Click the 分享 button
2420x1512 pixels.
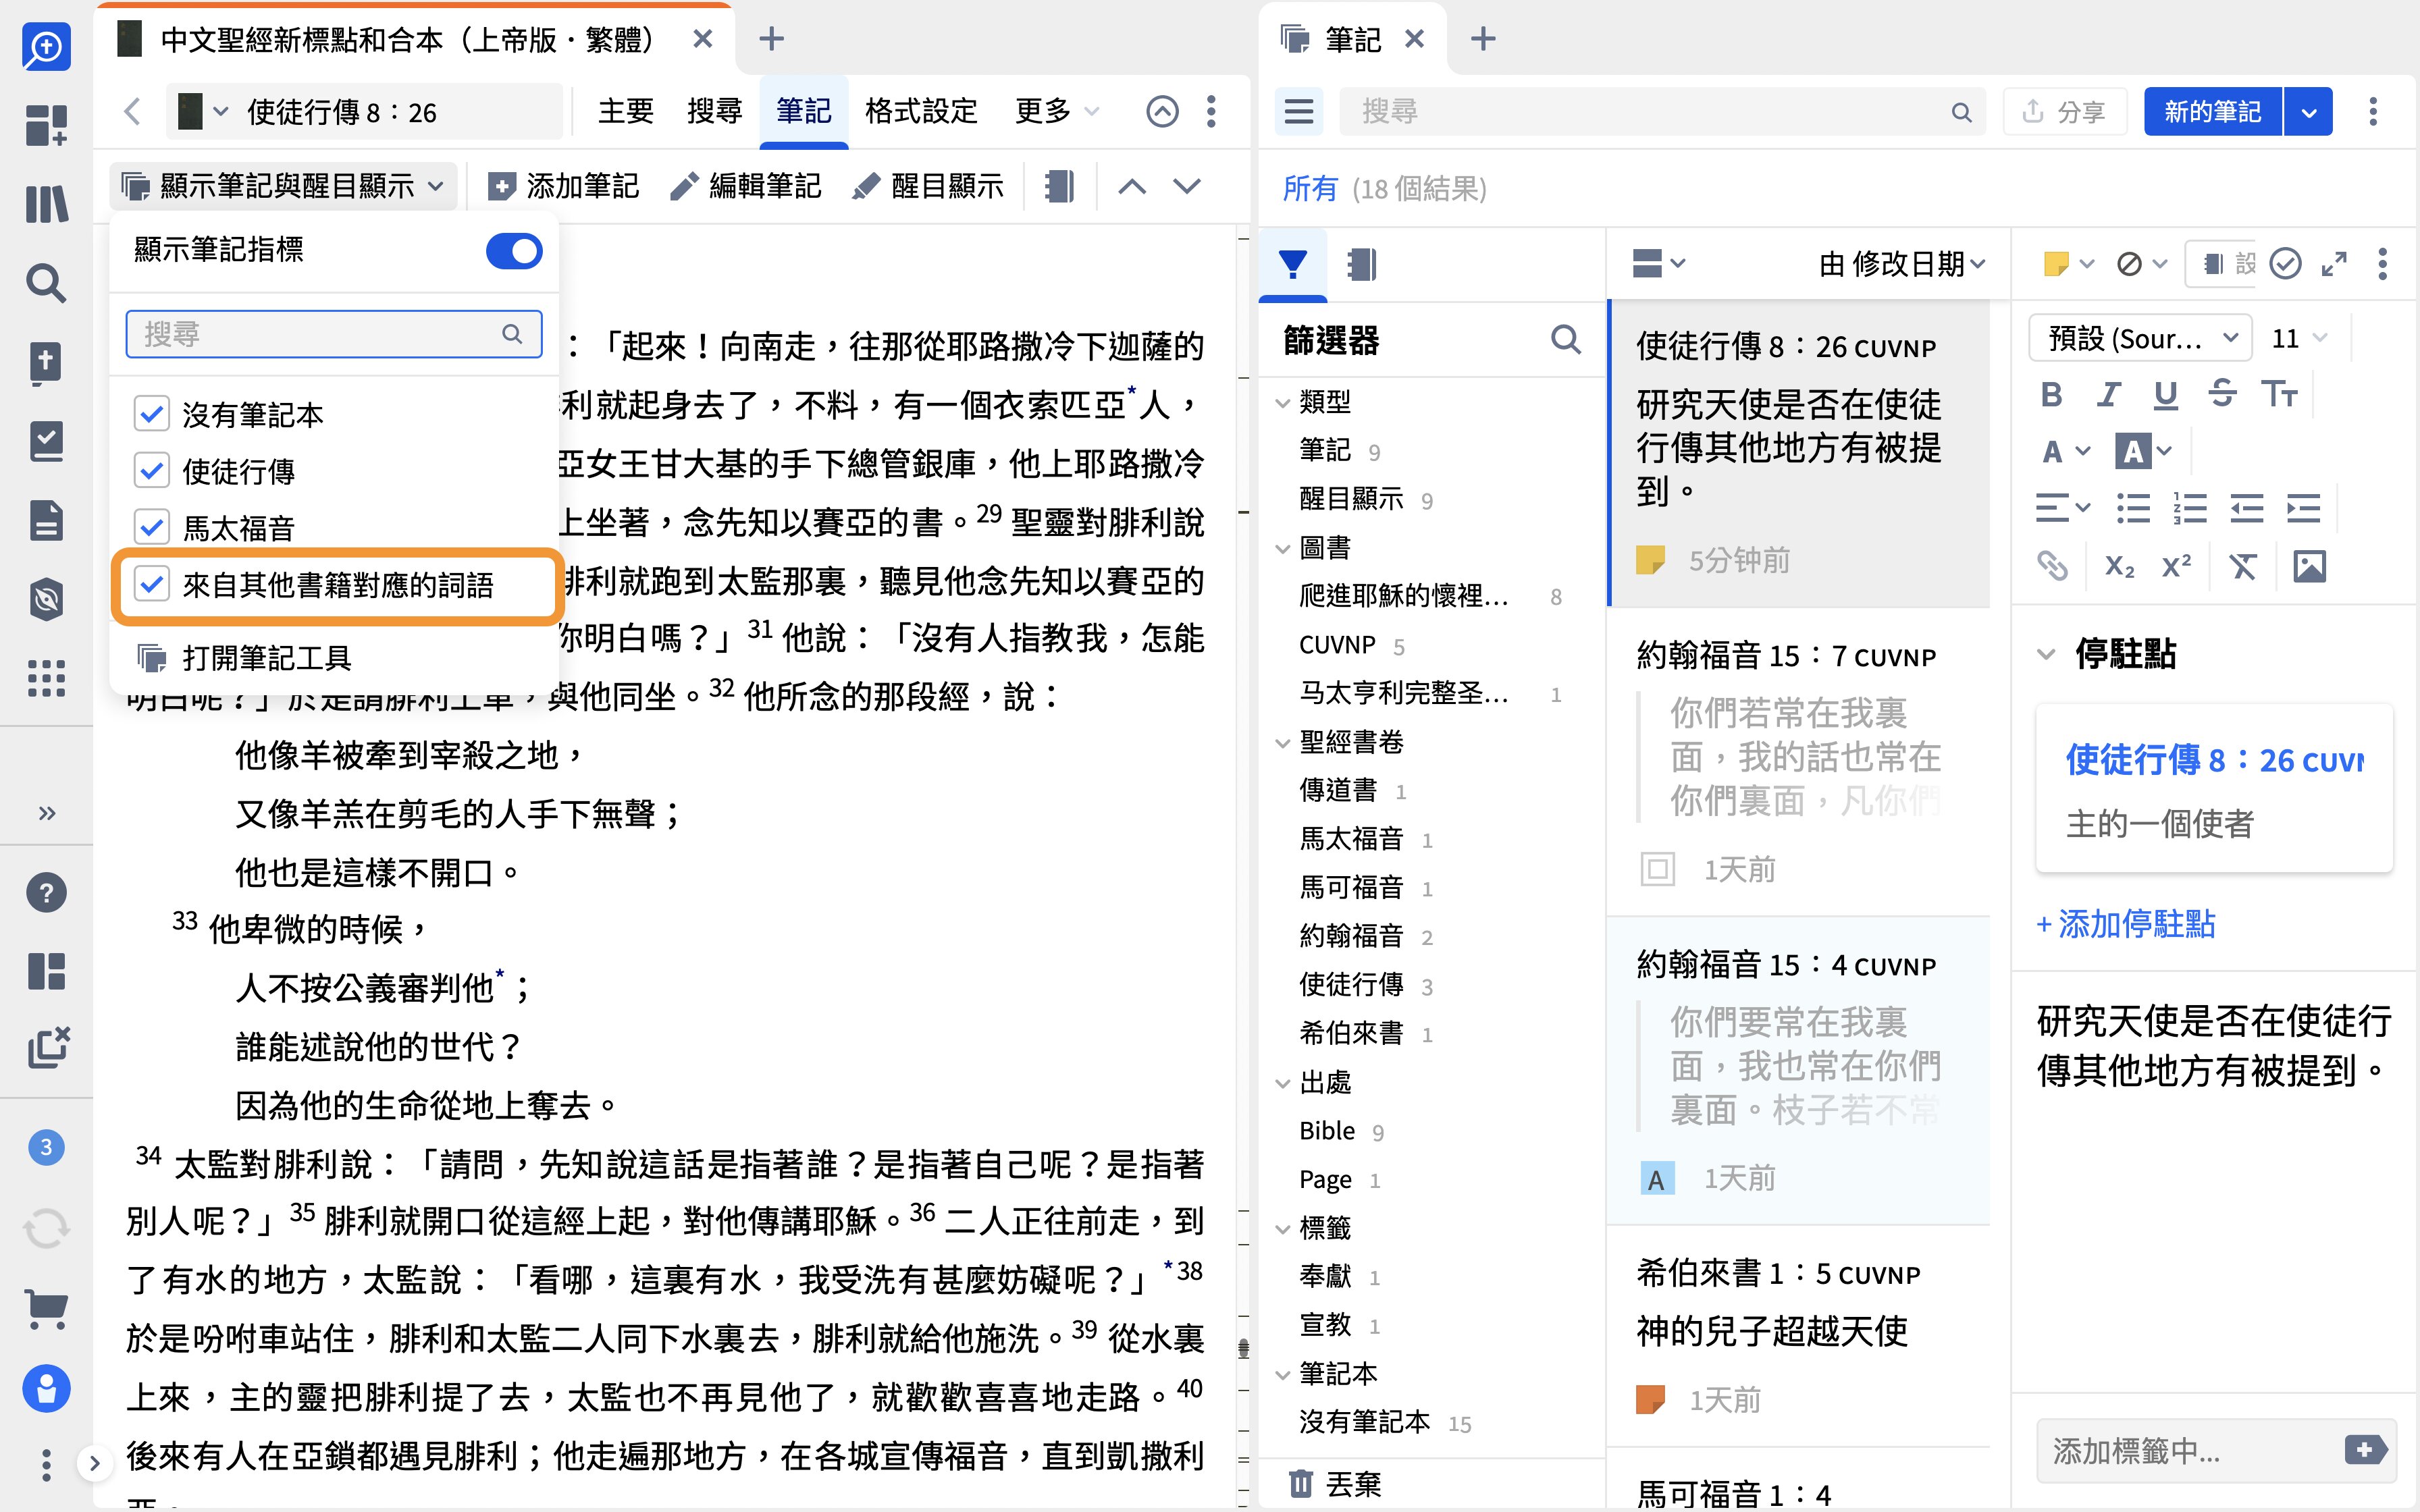click(2064, 111)
